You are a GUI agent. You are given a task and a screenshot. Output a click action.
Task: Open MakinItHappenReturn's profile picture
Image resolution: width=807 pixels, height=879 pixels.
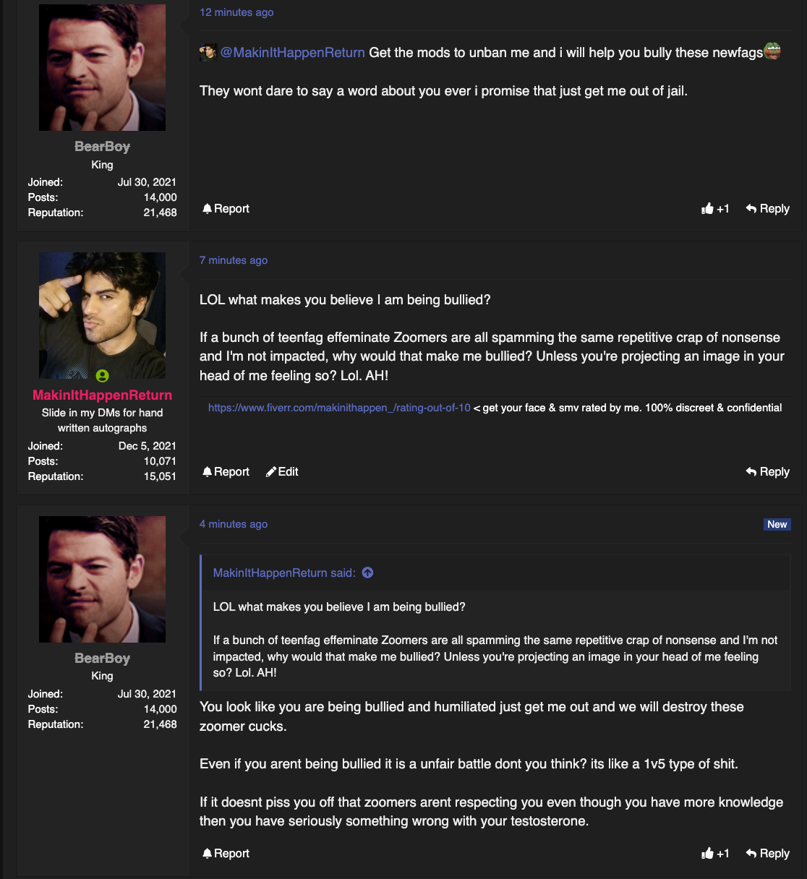102,315
